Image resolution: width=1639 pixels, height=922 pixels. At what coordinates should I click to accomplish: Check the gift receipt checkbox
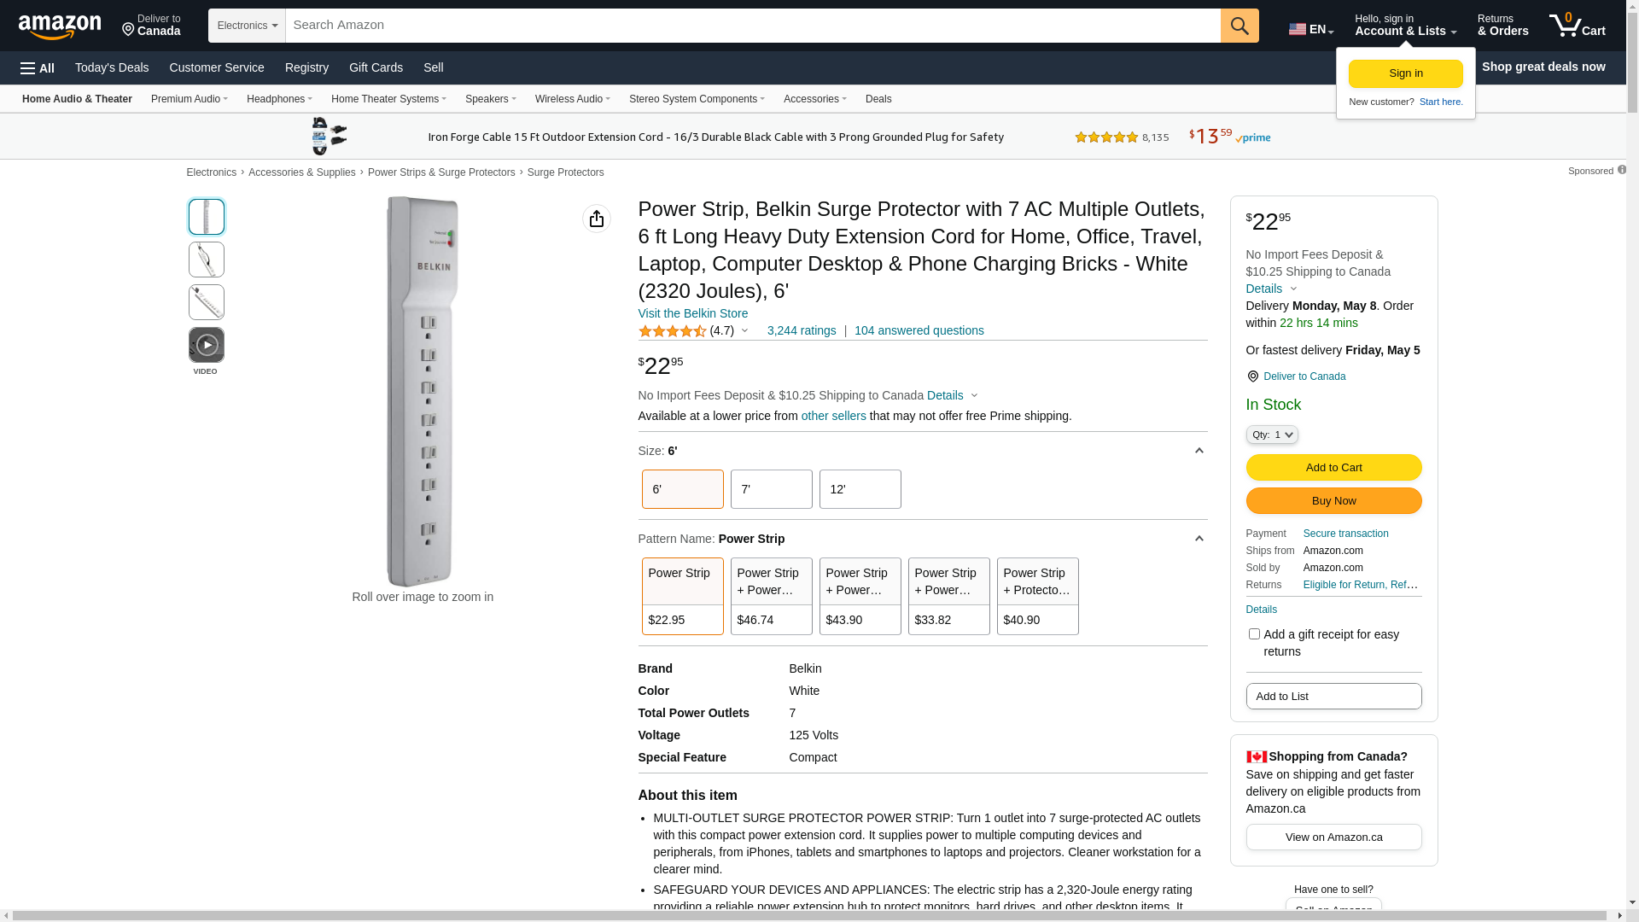click(1254, 634)
